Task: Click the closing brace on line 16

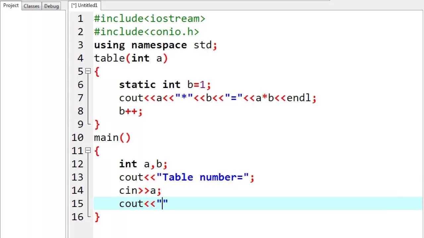Action: point(97,217)
